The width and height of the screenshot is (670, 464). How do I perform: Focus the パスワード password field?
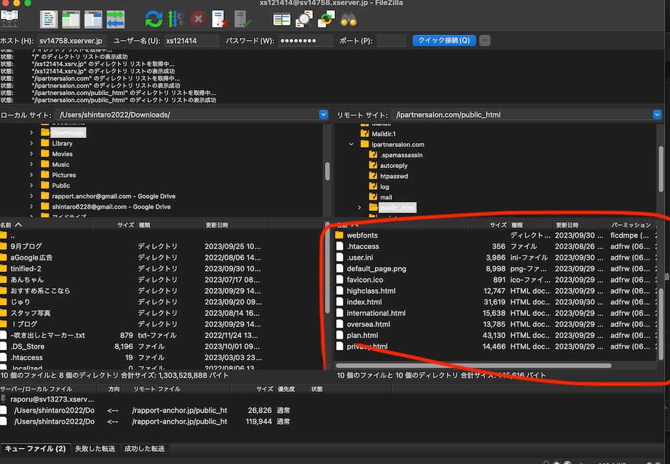(306, 41)
